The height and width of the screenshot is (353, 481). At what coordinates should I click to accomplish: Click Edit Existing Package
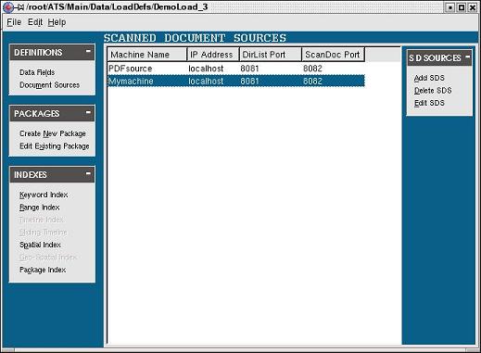[x=55, y=146]
